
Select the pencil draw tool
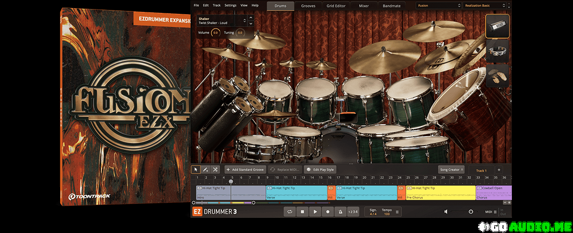click(205, 169)
